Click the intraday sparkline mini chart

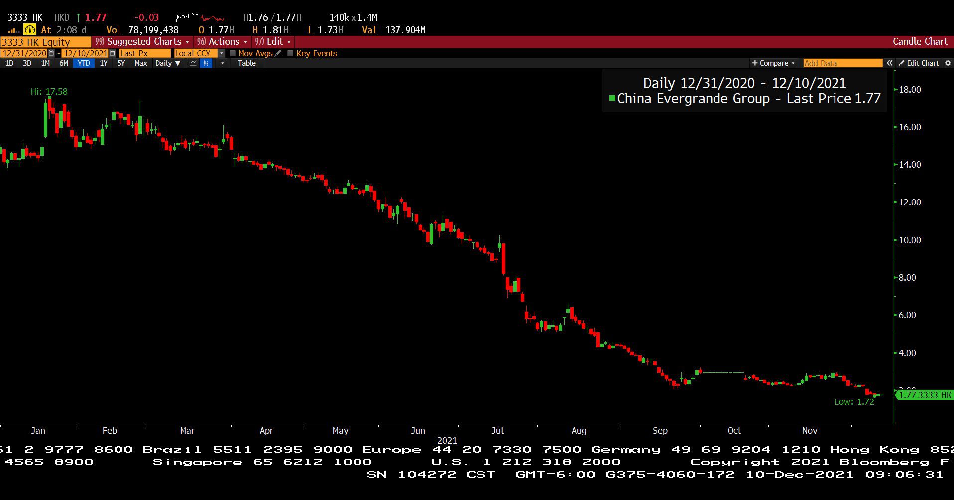[200, 17]
